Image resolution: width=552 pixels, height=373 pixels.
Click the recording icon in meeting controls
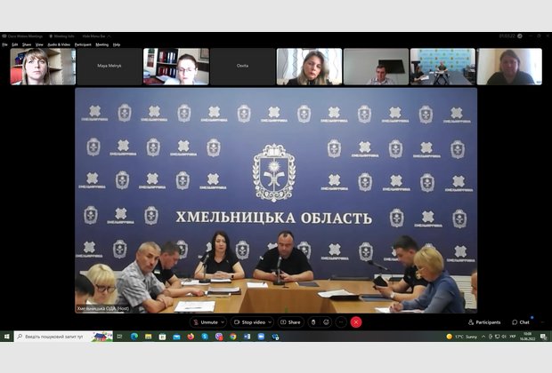[x=313, y=322]
